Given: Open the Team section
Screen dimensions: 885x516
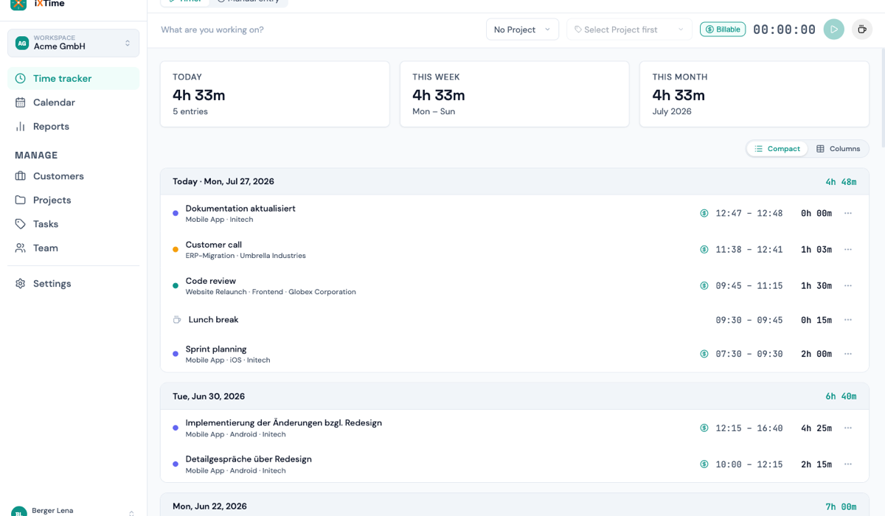Looking at the screenshot, I should point(73,248).
